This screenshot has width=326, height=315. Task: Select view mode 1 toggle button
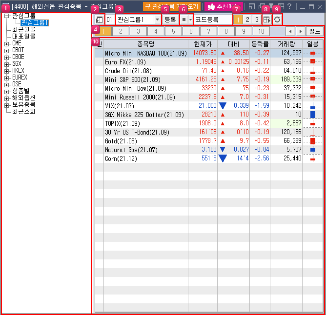point(238,20)
